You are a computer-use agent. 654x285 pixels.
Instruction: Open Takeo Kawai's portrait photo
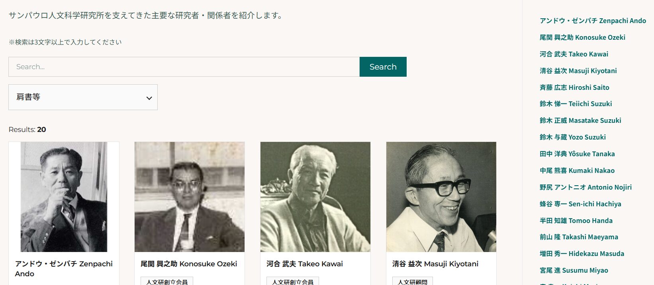(315, 197)
